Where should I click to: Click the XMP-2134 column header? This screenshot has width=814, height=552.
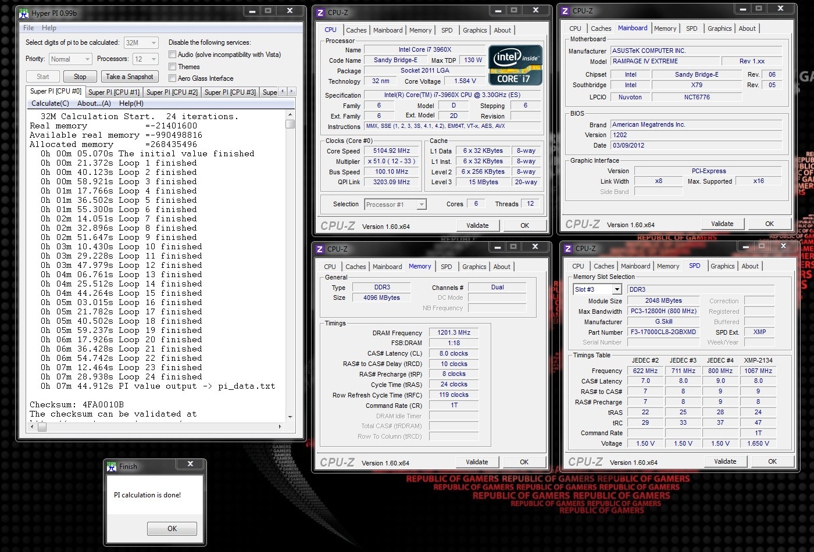click(758, 360)
